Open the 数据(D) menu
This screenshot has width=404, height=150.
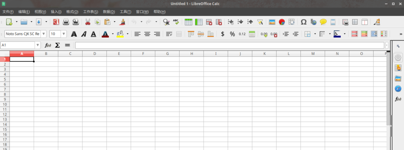(x=109, y=12)
